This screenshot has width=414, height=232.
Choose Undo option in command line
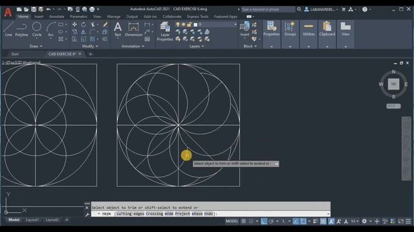208,214
